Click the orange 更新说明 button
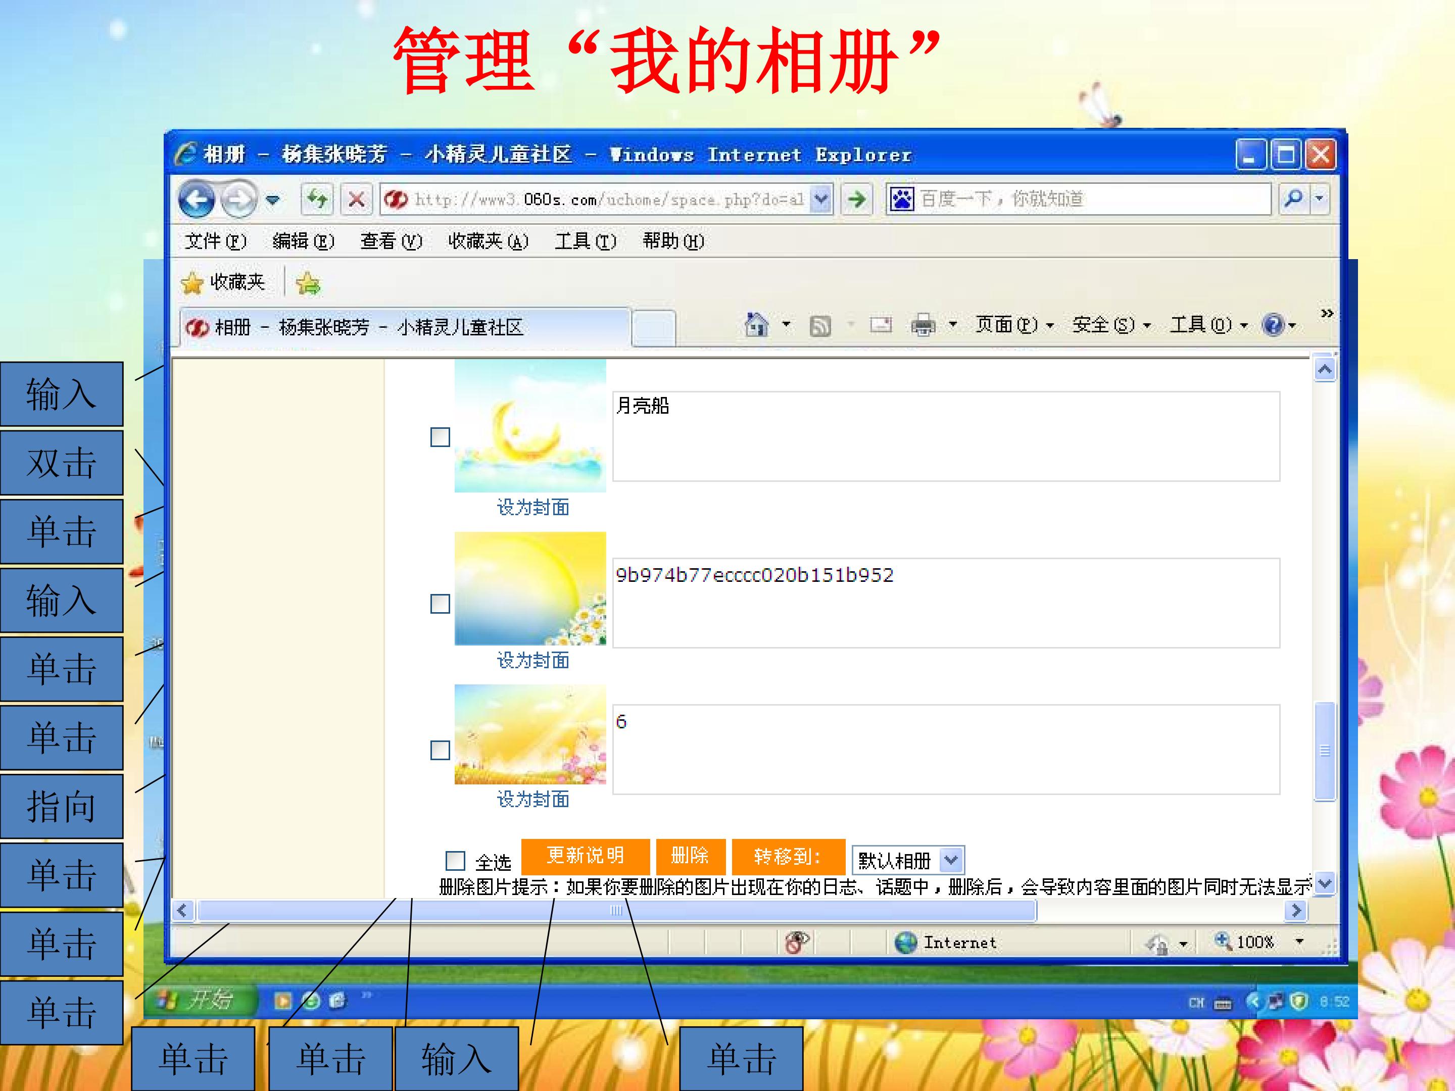Image resolution: width=1455 pixels, height=1091 pixels. point(586,856)
